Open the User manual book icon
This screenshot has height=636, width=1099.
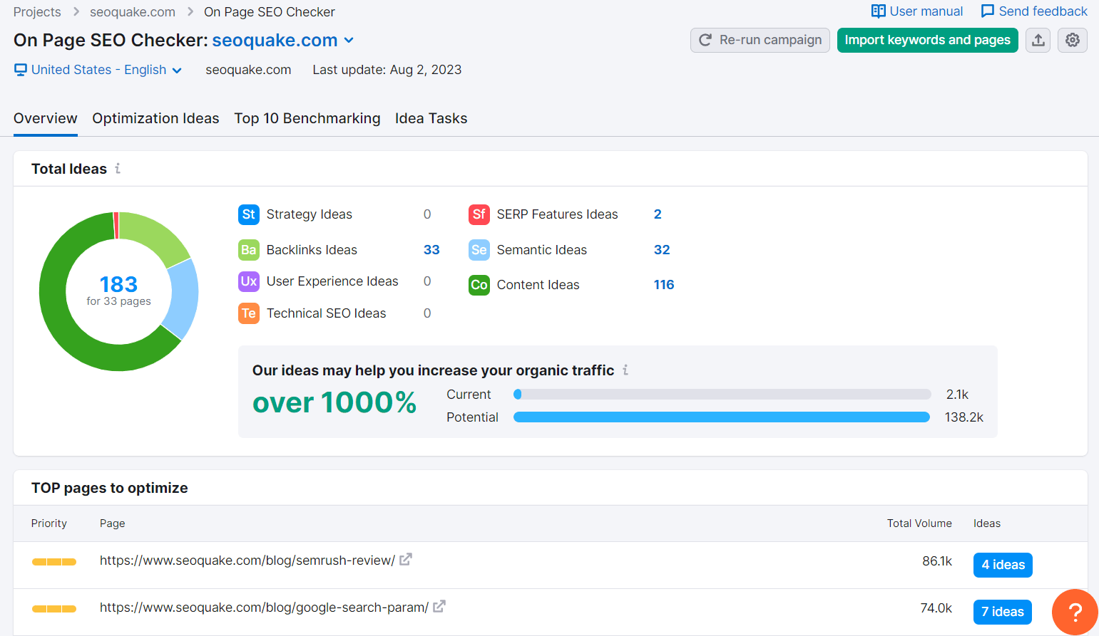click(878, 11)
